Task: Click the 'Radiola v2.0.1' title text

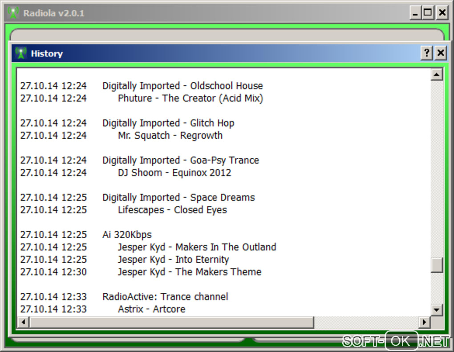Action: (x=54, y=13)
